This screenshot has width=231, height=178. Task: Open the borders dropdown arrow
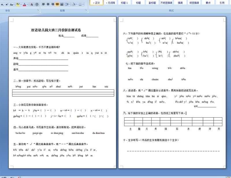click(x=83, y=4)
